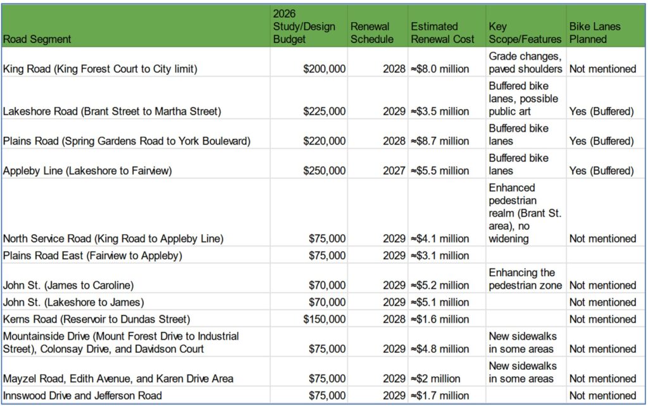Viewport: 648px width, 406px height.
Task: Select the Appleby Line $250,000 budget cell
Action: tap(327, 171)
